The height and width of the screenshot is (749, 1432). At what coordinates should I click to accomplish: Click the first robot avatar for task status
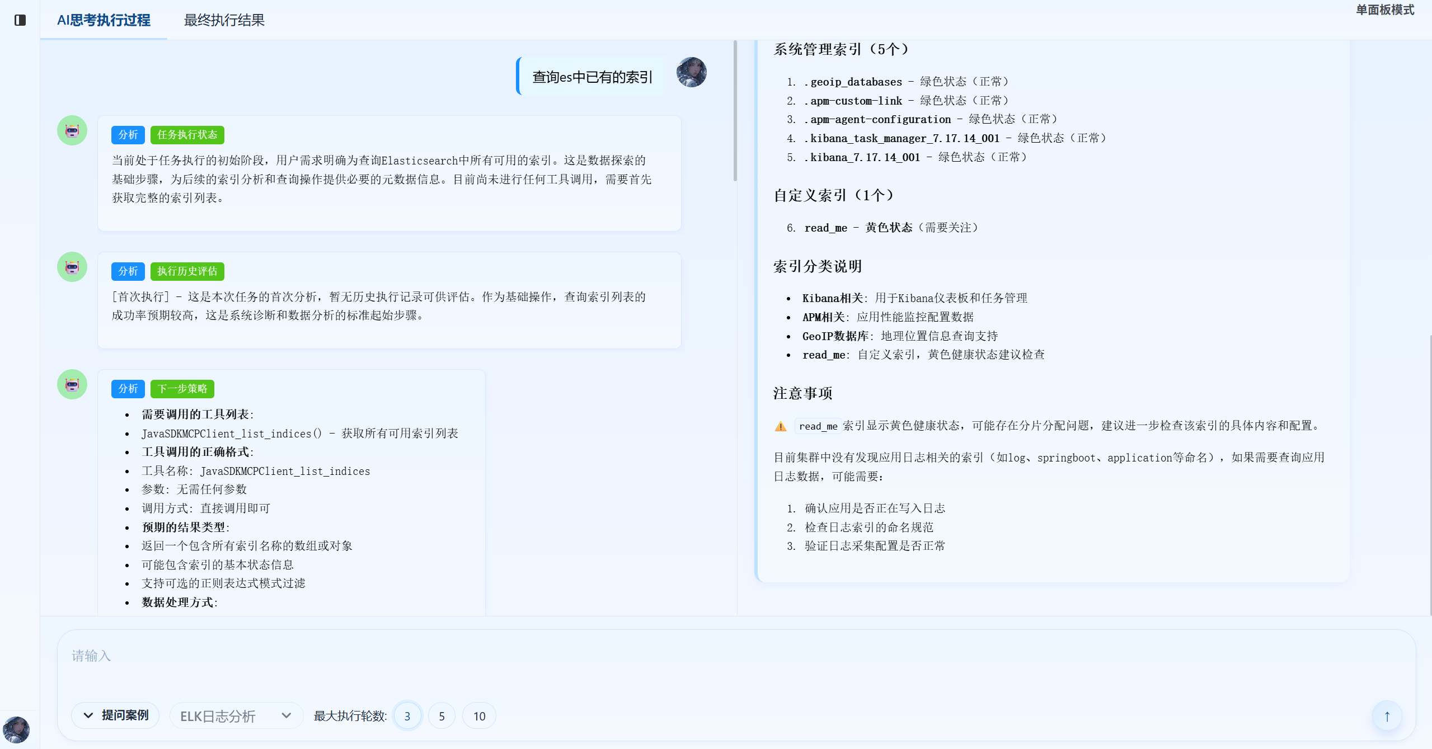72,131
